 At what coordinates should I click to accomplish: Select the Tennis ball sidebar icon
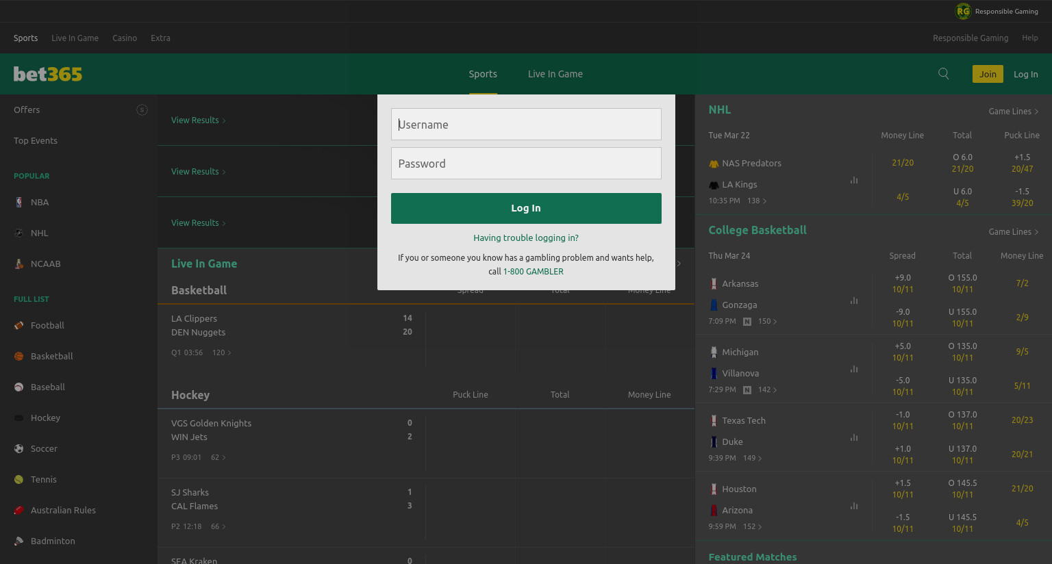18,479
